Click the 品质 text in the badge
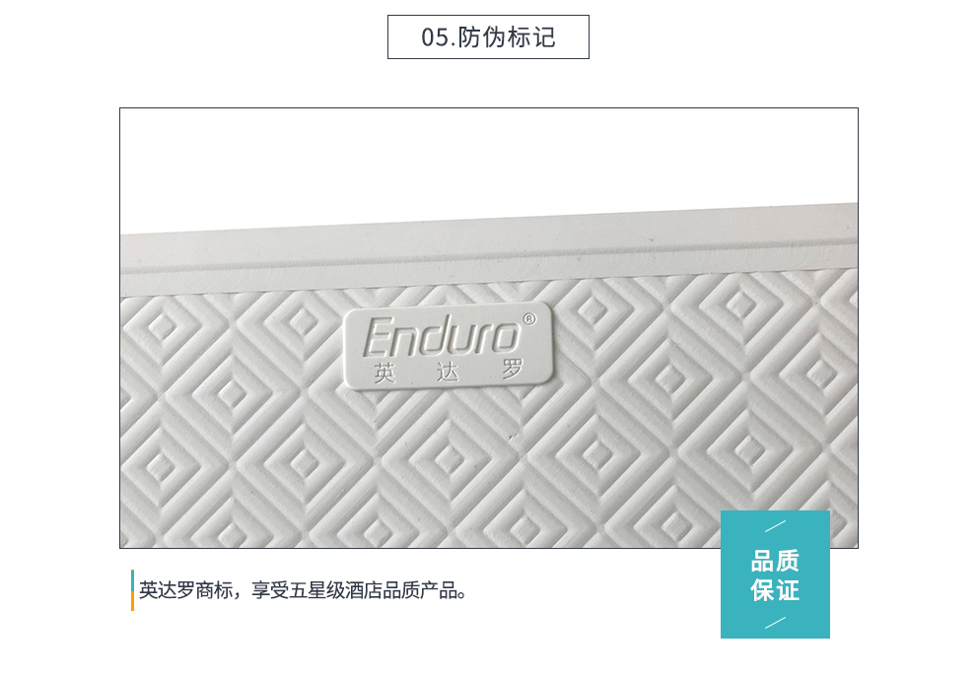 pos(775,561)
